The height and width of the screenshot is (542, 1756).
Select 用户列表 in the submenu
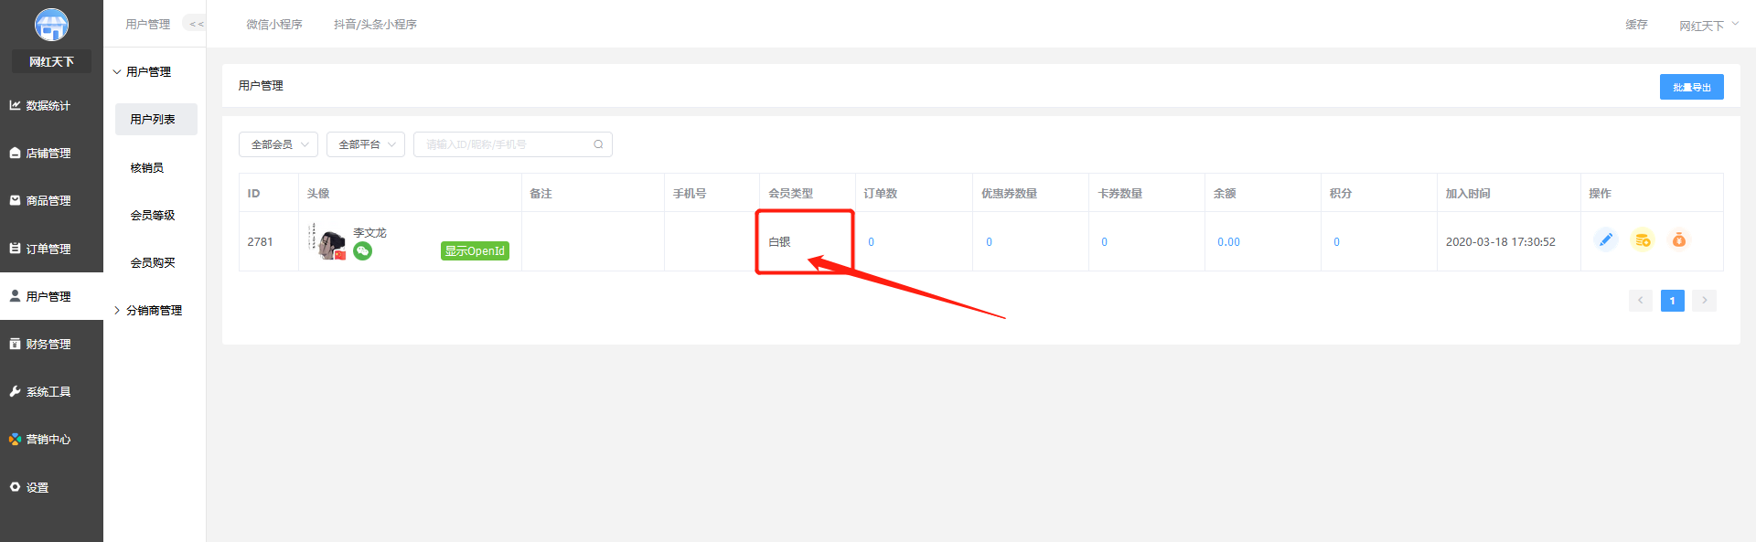pos(155,119)
